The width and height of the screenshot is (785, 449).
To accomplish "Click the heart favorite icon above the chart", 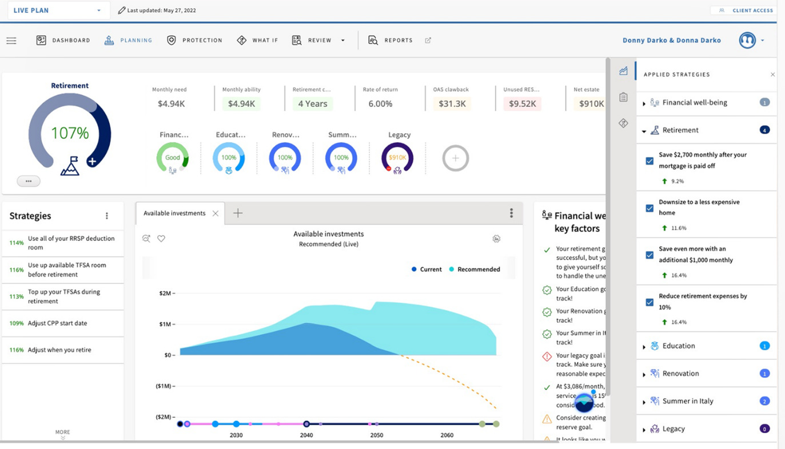I will coord(161,238).
